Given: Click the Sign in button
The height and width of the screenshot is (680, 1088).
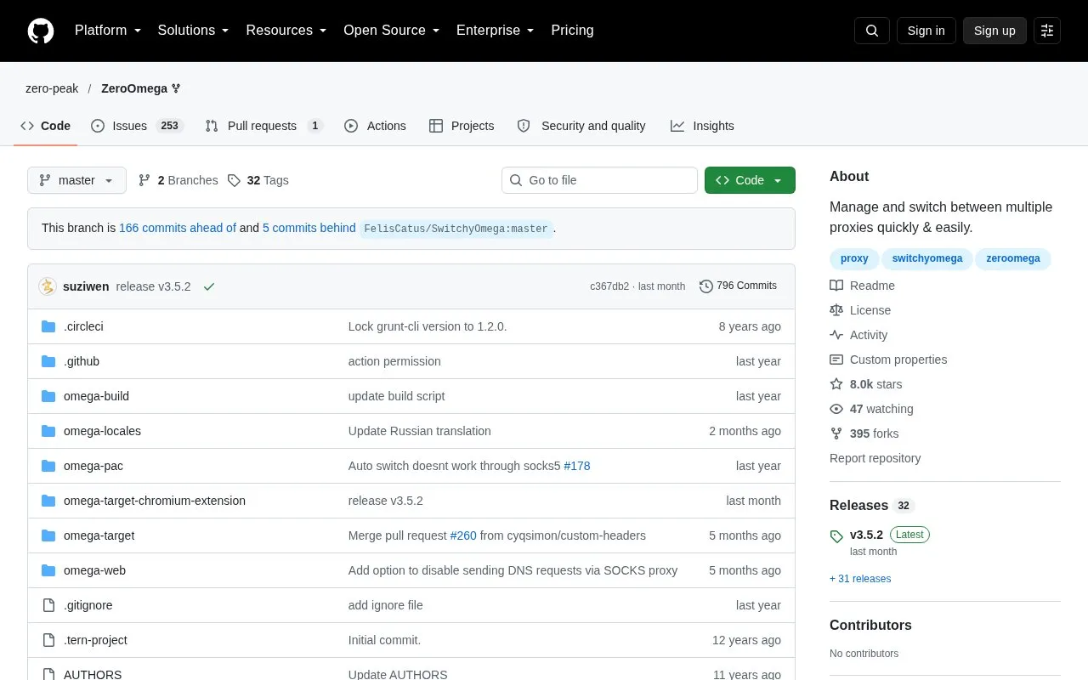Looking at the screenshot, I should 926,31.
